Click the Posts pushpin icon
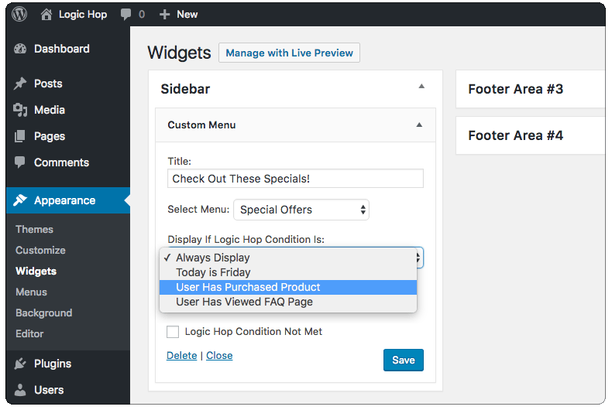This screenshot has height=410, width=612. [x=20, y=84]
